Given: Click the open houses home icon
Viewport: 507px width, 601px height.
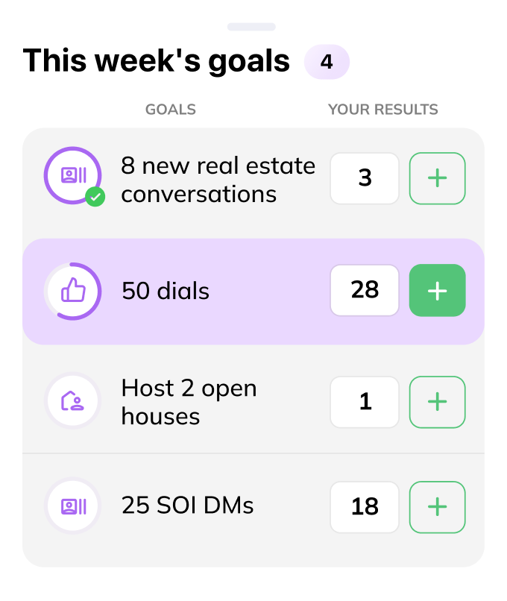Looking at the screenshot, I should (x=72, y=401).
